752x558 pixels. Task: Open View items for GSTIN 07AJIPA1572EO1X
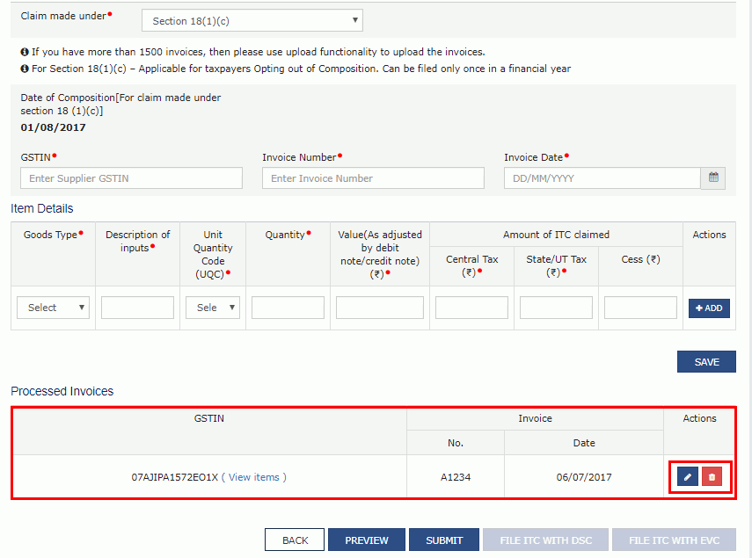pyautogui.click(x=253, y=476)
